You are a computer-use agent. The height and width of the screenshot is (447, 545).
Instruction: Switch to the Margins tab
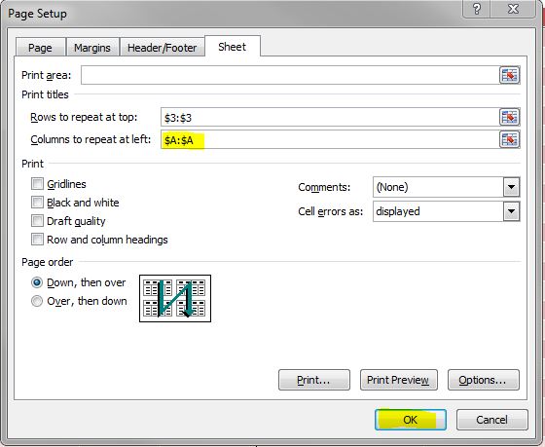tap(92, 48)
